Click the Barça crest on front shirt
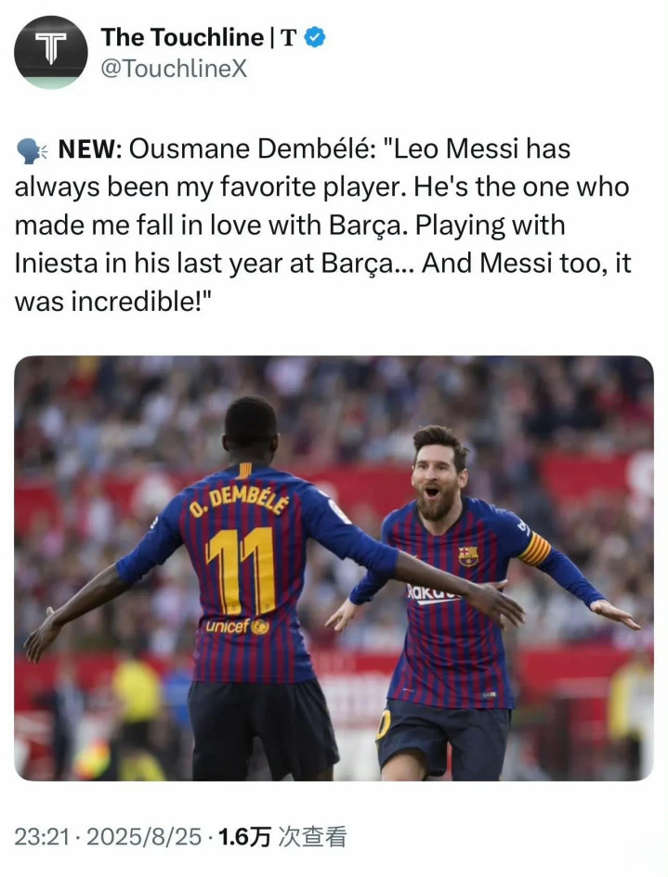The image size is (668, 877). pyautogui.click(x=468, y=555)
